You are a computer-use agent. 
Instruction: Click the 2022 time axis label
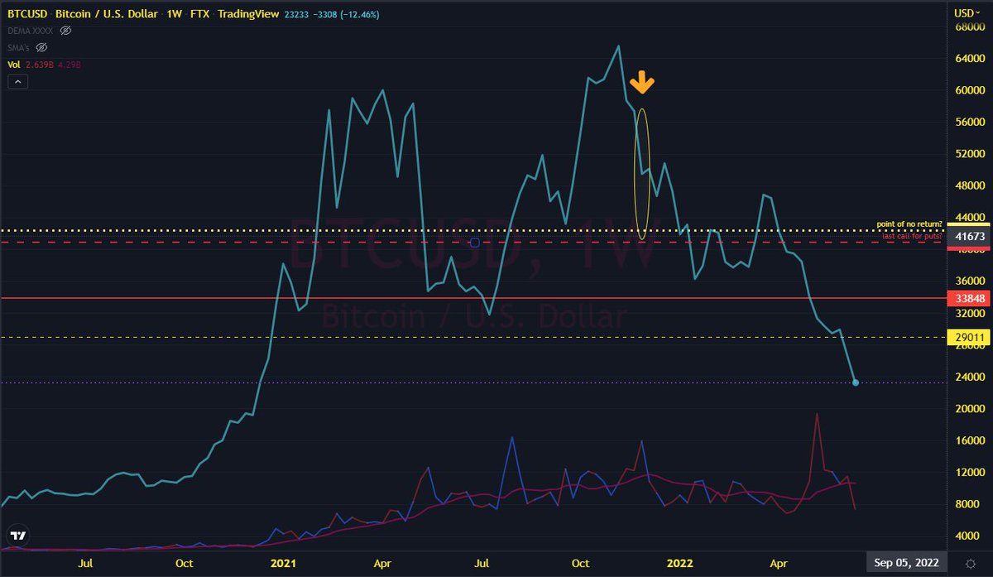click(x=679, y=563)
